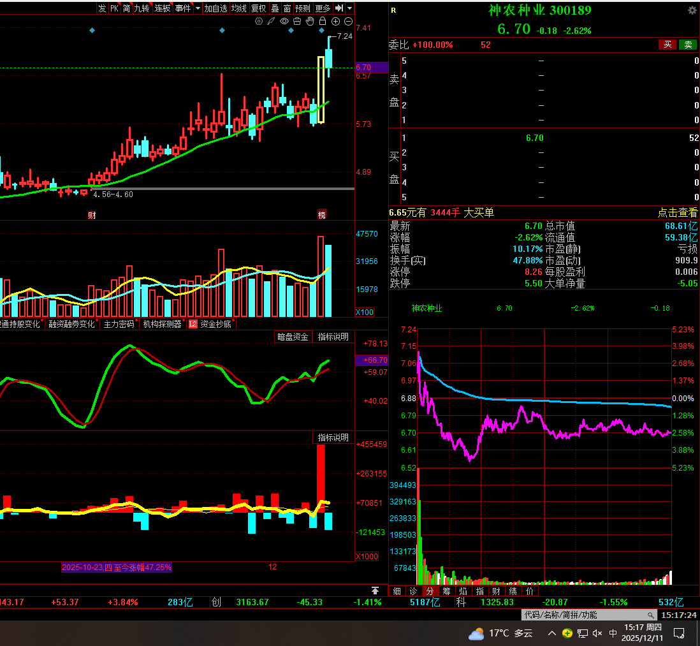Viewport: 700px width, 646px height.
Task: Click the 发 toolbar button
Action: pos(102,8)
